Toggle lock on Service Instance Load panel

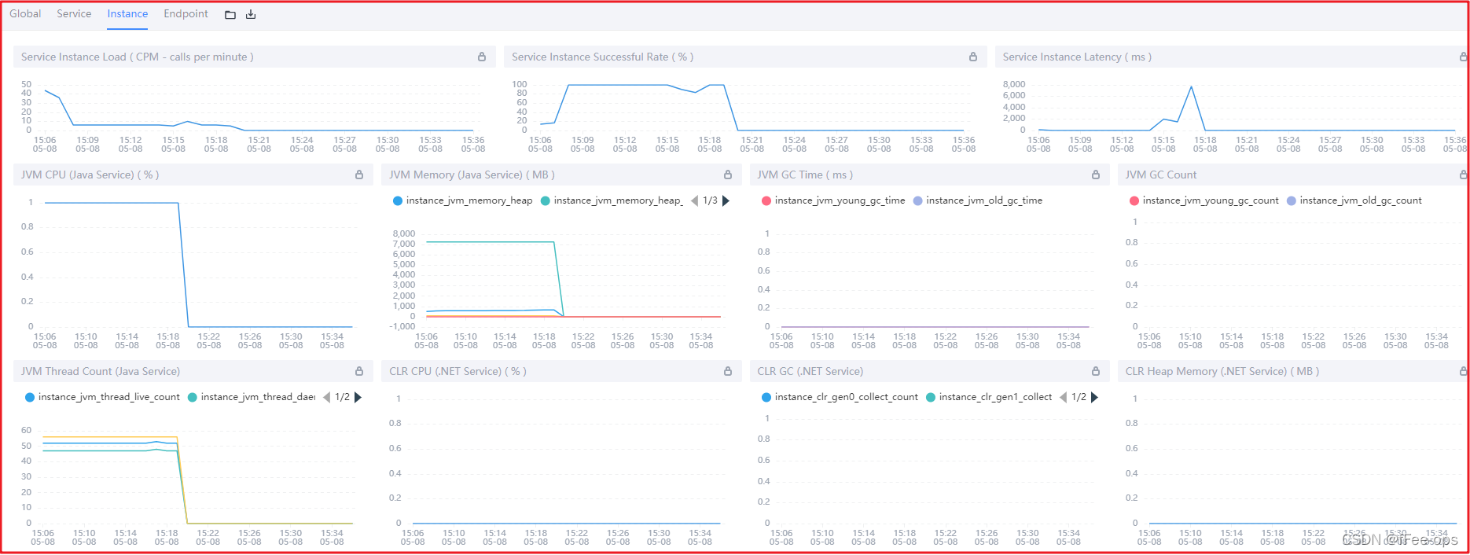(x=482, y=57)
